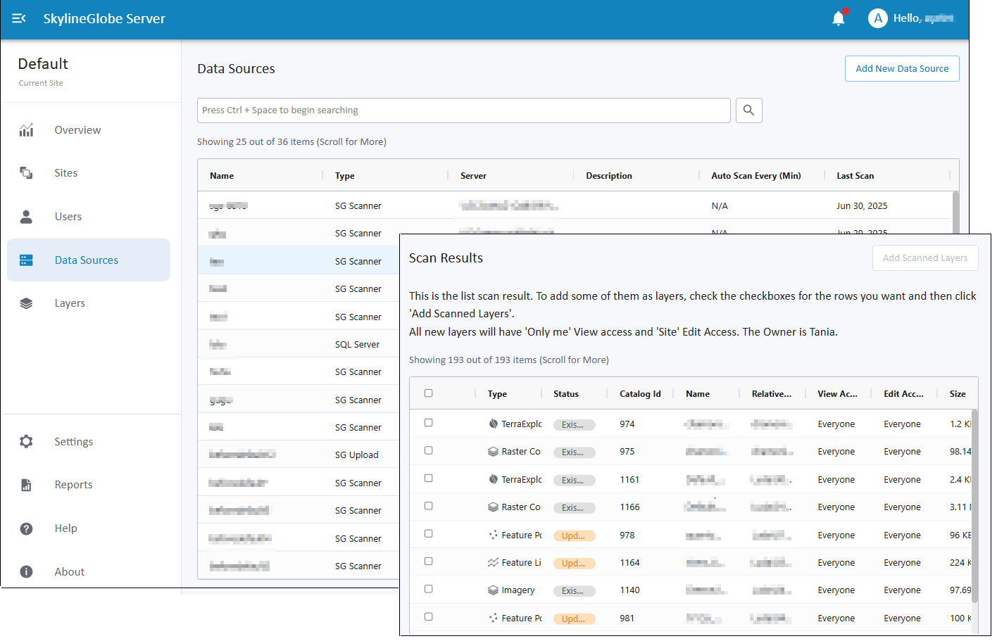
Task: Click the Reports document icon
Action: pos(26,485)
